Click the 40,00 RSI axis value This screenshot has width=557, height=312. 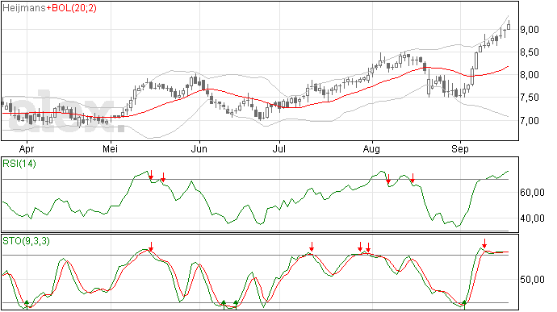click(x=532, y=218)
